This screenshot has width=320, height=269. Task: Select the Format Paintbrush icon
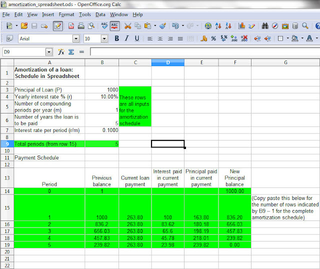coord(162,26)
